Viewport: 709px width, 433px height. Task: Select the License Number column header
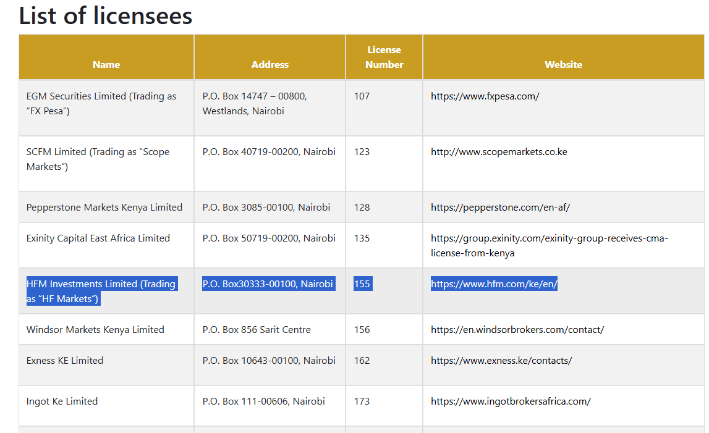384,57
